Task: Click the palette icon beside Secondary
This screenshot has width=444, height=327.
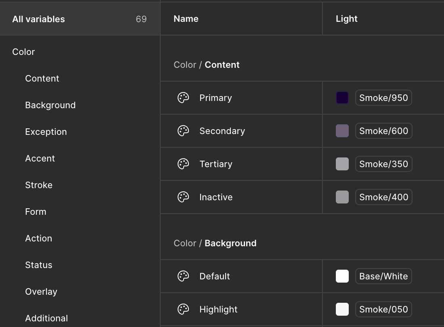Action: 183,131
